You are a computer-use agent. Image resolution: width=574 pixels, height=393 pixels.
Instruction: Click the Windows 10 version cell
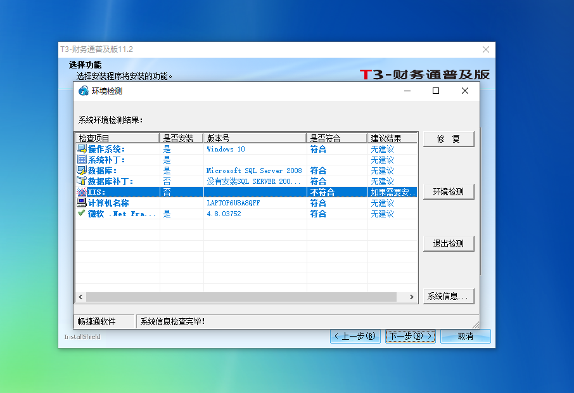(x=226, y=149)
